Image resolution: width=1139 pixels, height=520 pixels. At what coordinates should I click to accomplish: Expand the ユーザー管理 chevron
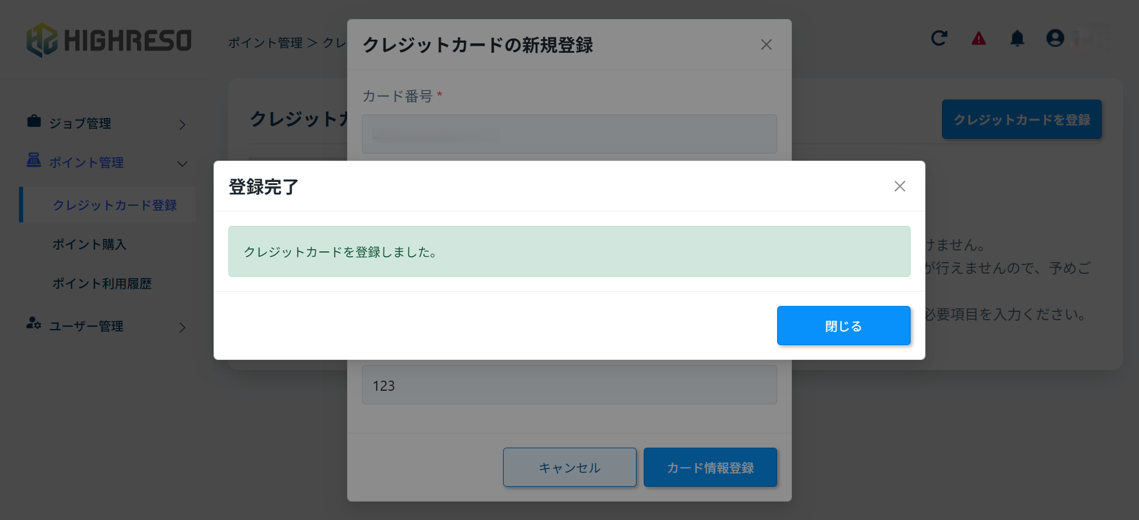click(x=182, y=327)
